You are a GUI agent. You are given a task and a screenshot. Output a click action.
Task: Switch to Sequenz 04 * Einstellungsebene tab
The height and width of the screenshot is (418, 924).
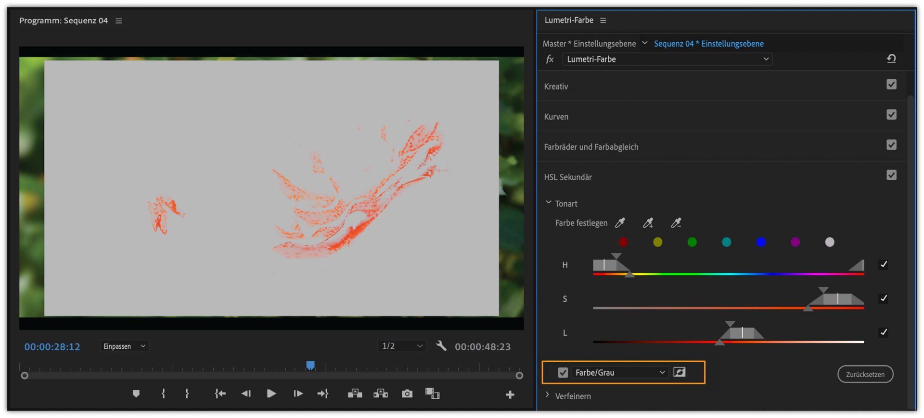click(x=708, y=44)
